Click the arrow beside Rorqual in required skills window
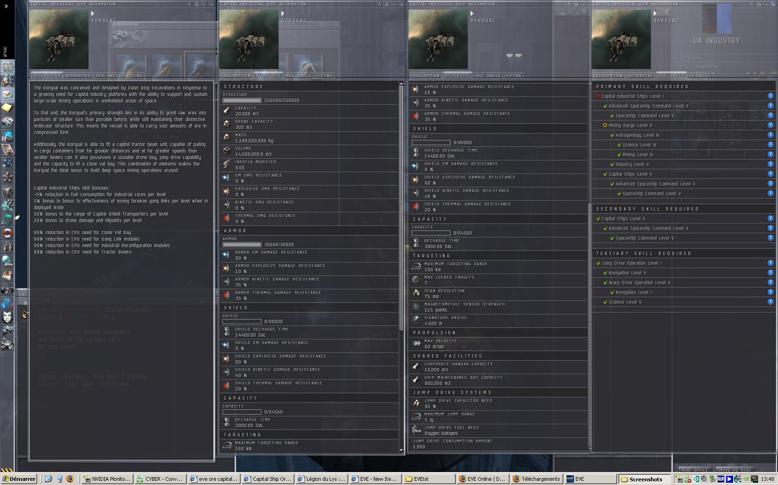 click(655, 13)
